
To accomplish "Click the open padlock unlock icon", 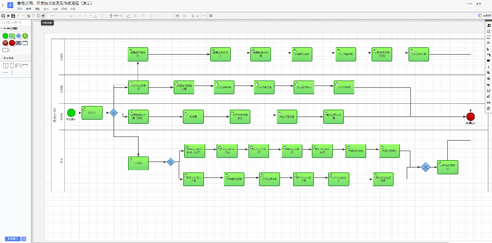I will (x=198, y=15).
